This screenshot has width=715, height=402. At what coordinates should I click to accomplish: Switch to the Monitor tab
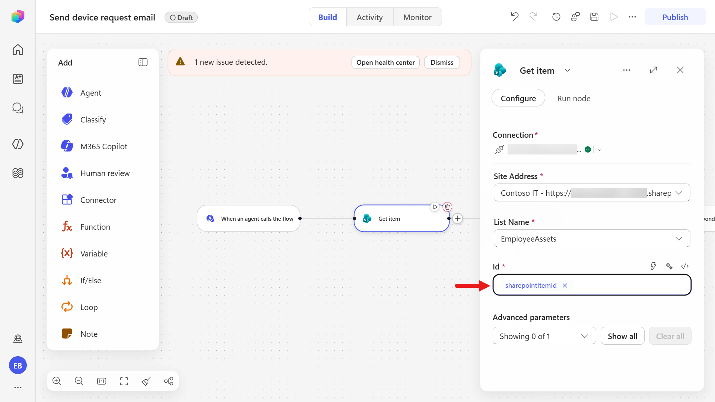tap(417, 17)
